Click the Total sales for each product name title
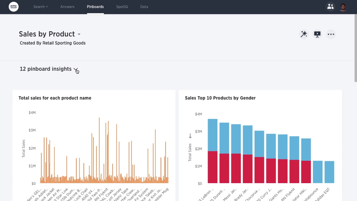Image resolution: width=357 pixels, height=201 pixels. 55,98
